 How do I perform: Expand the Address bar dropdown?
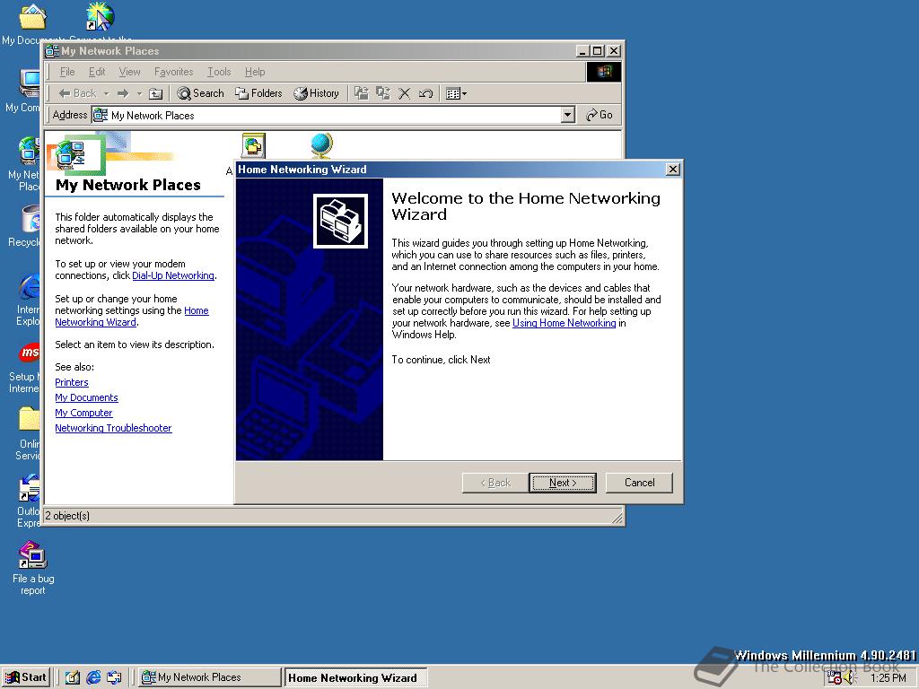(x=567, y=115)
